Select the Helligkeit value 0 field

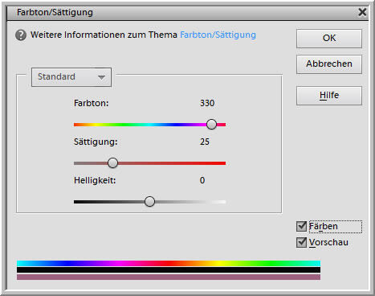click(202, 180)
